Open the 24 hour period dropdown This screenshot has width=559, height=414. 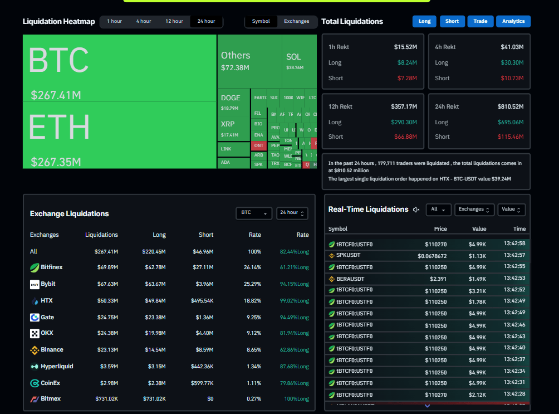coord(292,213)
